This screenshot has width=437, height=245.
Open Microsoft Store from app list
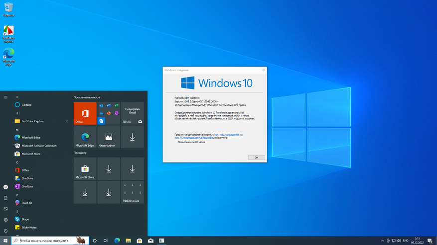[41, 154]
